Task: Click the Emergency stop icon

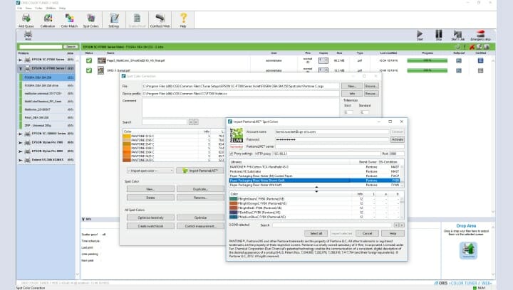Action: (x=480, y=35)
